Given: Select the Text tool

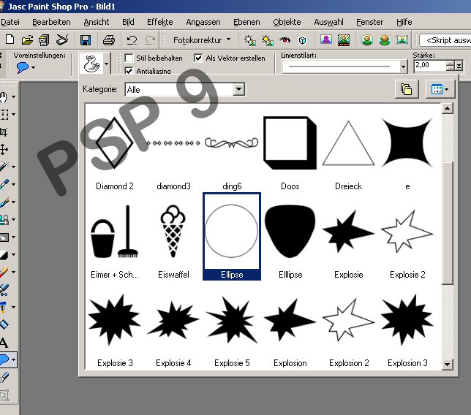Looking at the screenshot, I should (4, 343).
